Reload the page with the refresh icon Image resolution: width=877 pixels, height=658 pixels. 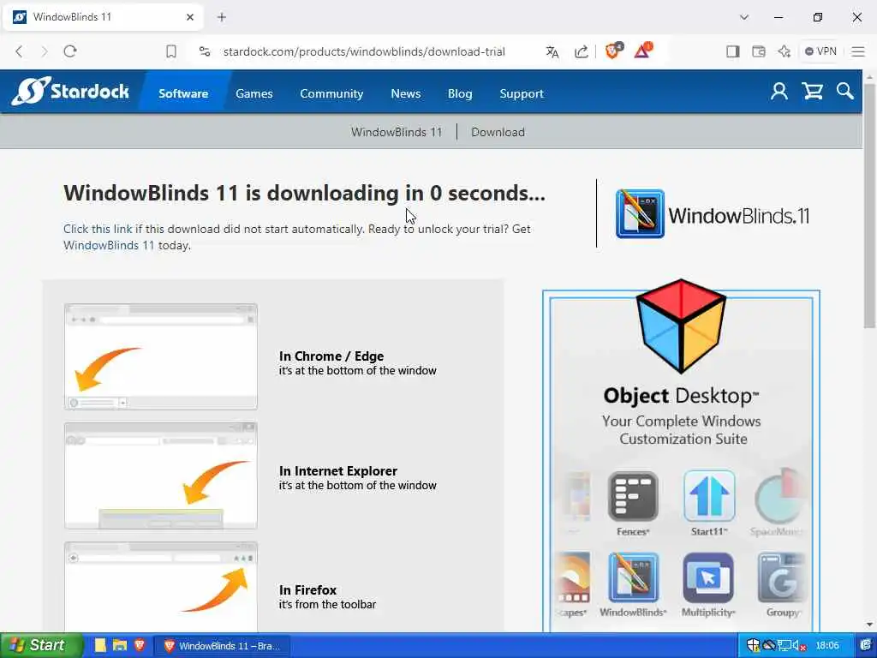coord(70,51)
